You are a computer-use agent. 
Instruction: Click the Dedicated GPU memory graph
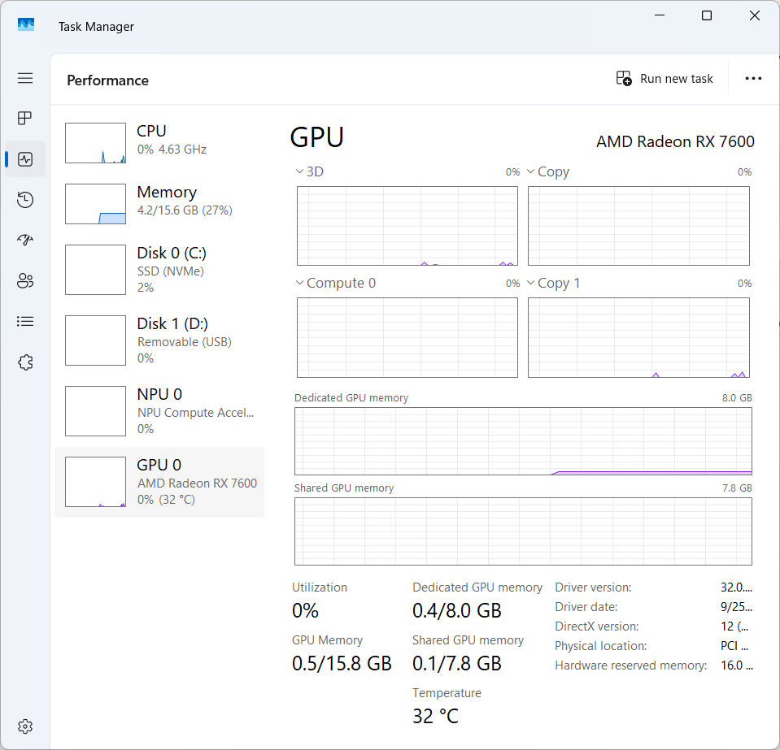523,441
